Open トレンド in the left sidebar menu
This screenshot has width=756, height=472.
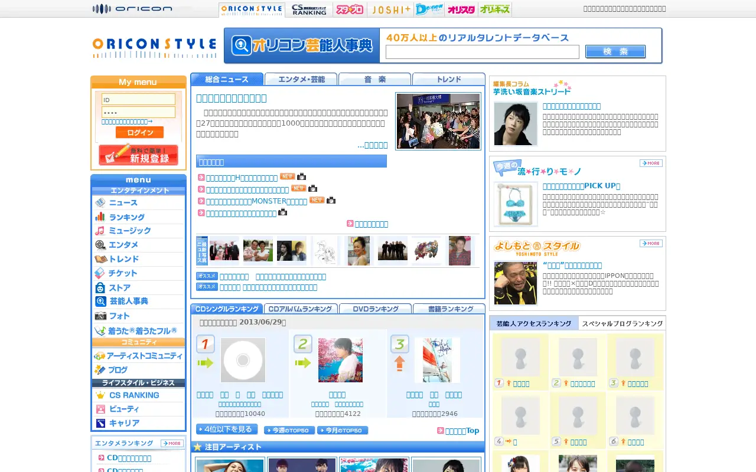[138, 259]
